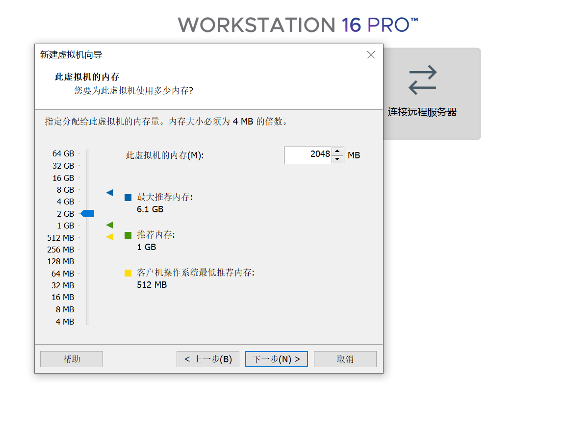Viewport: 567px width, 429px height.
Task: Click the 8 MB scale label
Action: (65, 309)
